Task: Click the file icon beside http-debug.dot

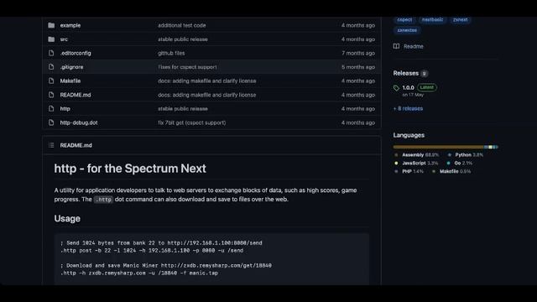Action: point(51,122)
